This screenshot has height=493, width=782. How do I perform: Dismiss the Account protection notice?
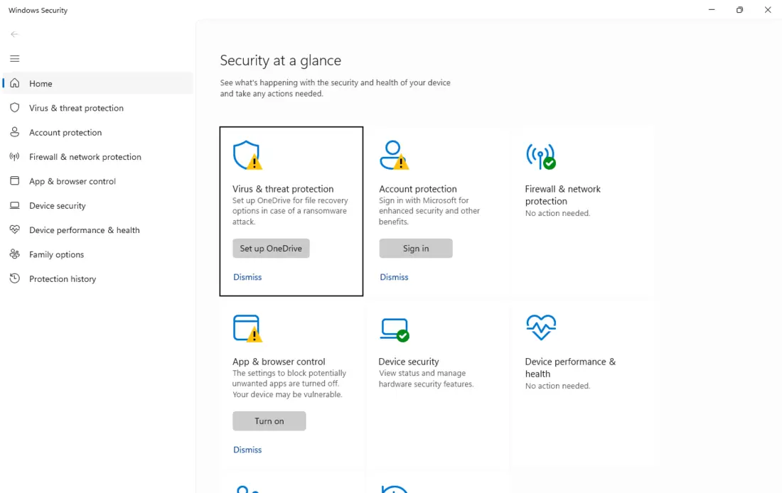[394, 277]
